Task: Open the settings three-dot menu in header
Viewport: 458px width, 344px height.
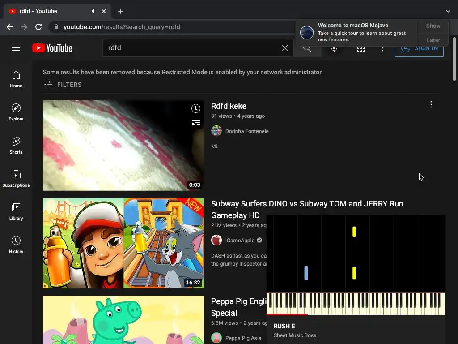Action: pyautogui.click(x=382, y=49)
